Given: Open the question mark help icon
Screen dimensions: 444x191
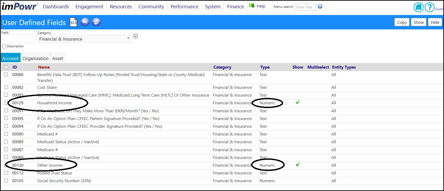Looking at the screenshot, I should (429, 7).
